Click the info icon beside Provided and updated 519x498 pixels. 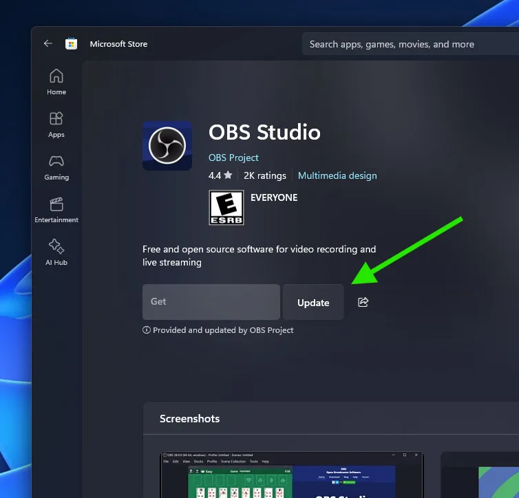[146, 330]
